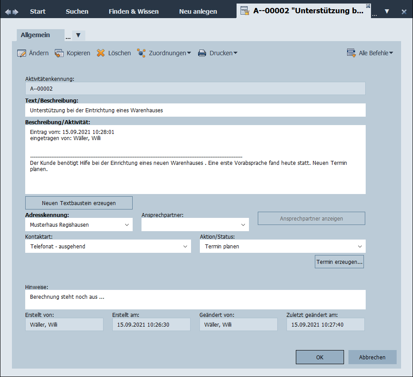The image size is (413, 377).
Task: Open the Neu anlegen tab
Action: 198,11
